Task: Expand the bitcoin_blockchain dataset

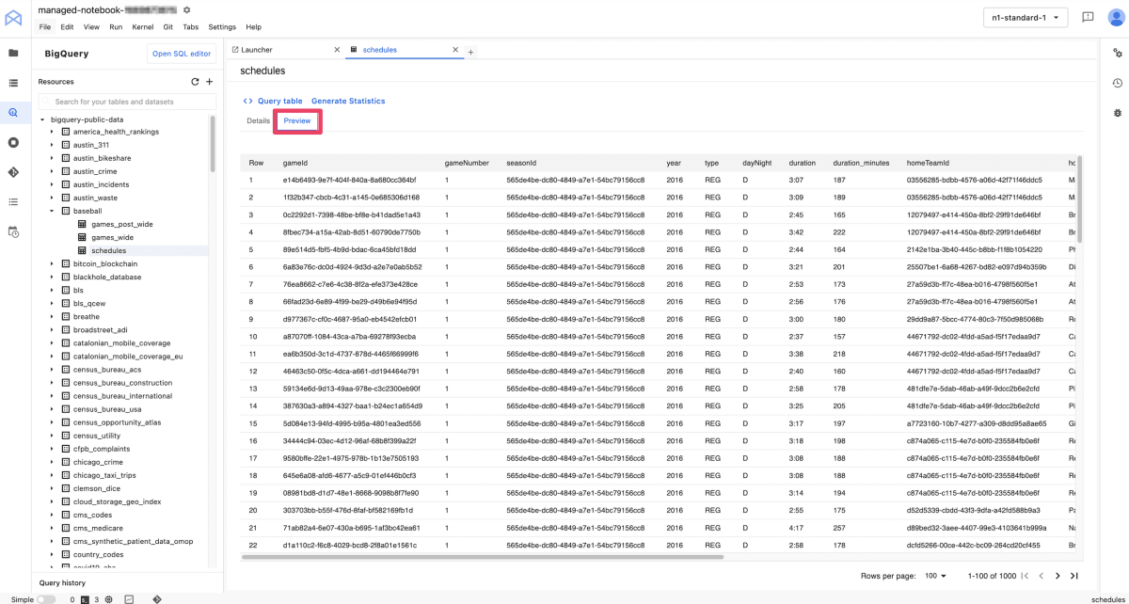Action: pos(53,264)
